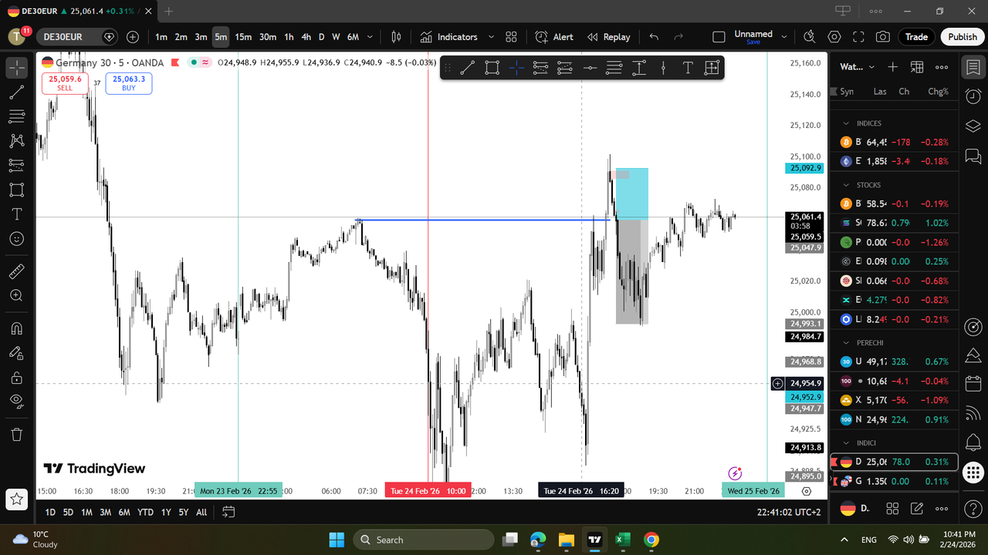Add a symbol to watchlist with plus
988x555 pixels.
click(x=893, y=68)
